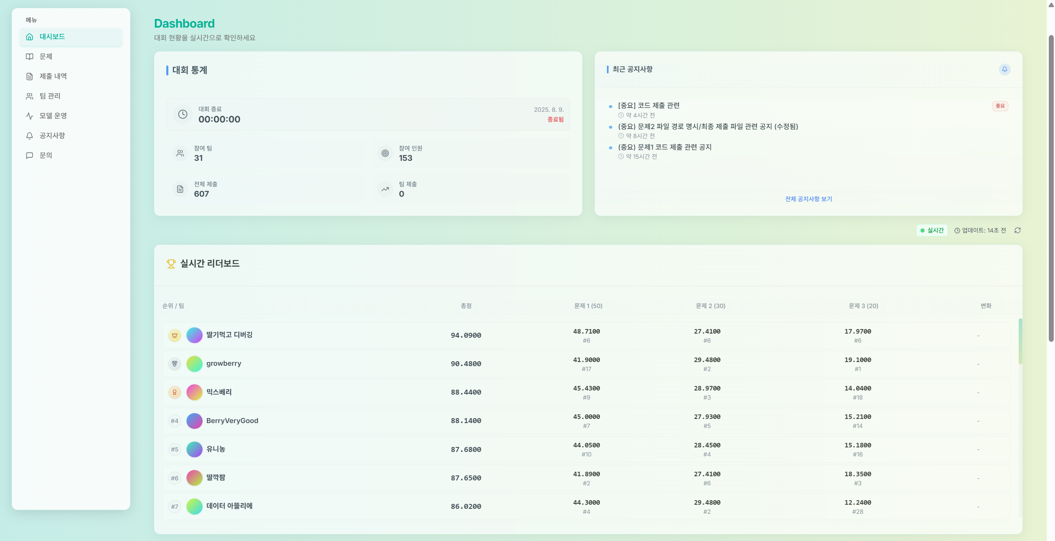Click the crown rank icon for first place
The width and height of the screenshot is (1055, 541).
(175, 335)
